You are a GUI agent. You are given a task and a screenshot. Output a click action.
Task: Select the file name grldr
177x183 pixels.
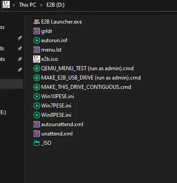pos(47,31)
